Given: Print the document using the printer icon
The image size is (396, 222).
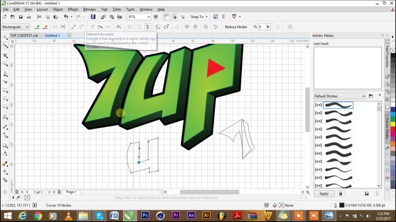Looking at the screenshot, I should pos(29,17).
